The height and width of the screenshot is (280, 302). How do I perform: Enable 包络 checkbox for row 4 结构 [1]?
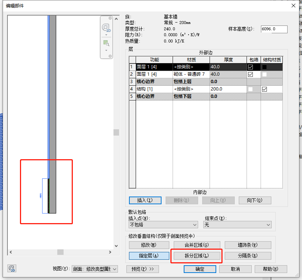(250, 89)
